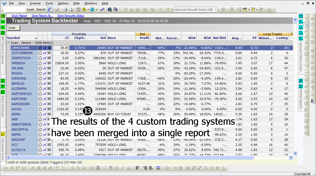Open the CAN SCN scan panel icon
This screenshot has width=316, height=176.
(301, 16)
